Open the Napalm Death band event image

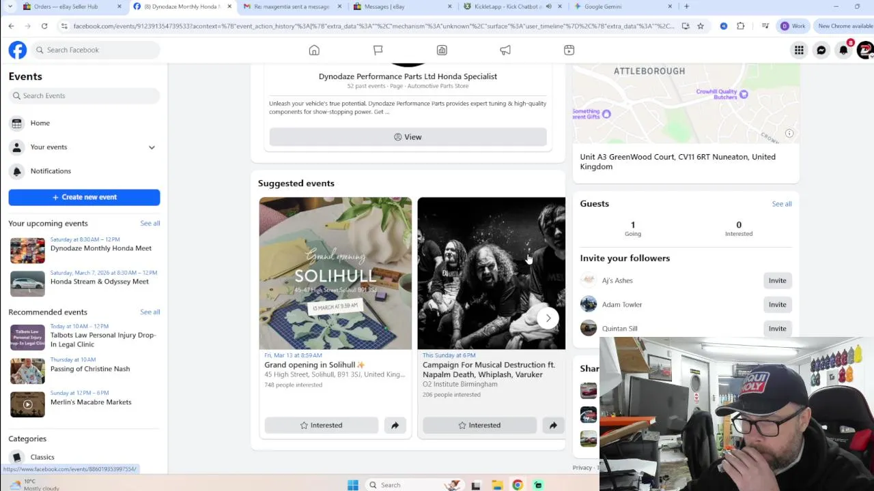(491, 273)
